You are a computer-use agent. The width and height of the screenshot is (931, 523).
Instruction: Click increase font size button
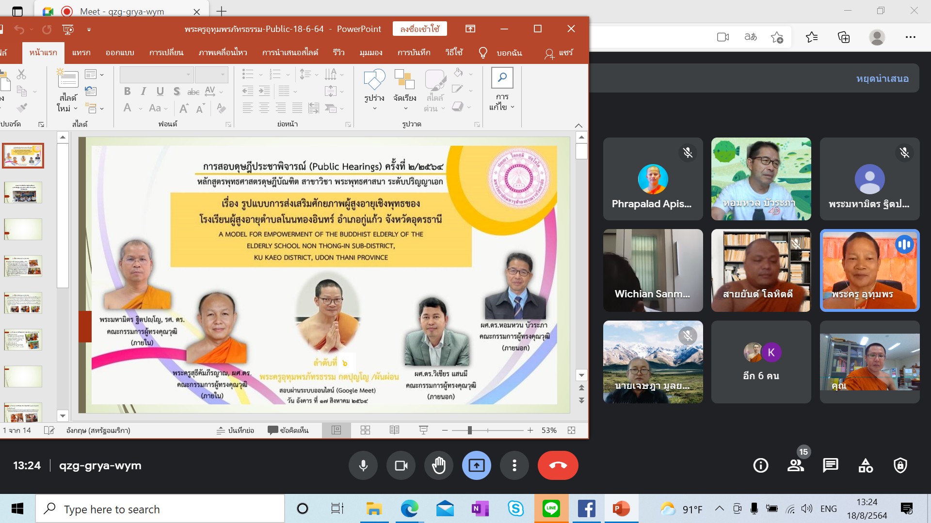click(184, 108)
